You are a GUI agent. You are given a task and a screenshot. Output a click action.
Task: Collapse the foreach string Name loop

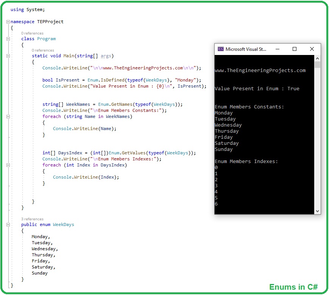(8, 117)
